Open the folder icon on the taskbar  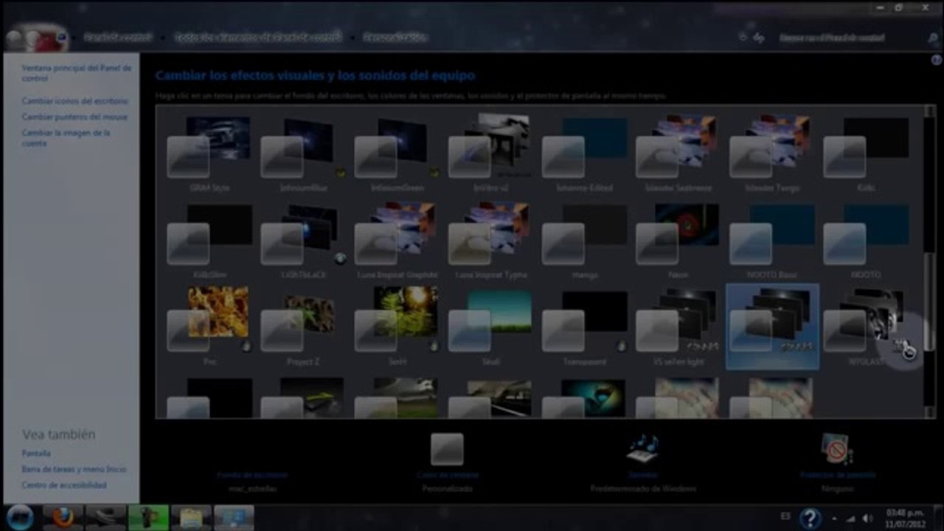click(191, 518)
